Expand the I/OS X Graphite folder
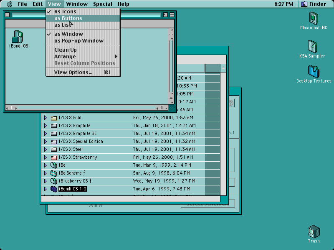The height and width of the screenshot is (250, 334). pos(45,125)
